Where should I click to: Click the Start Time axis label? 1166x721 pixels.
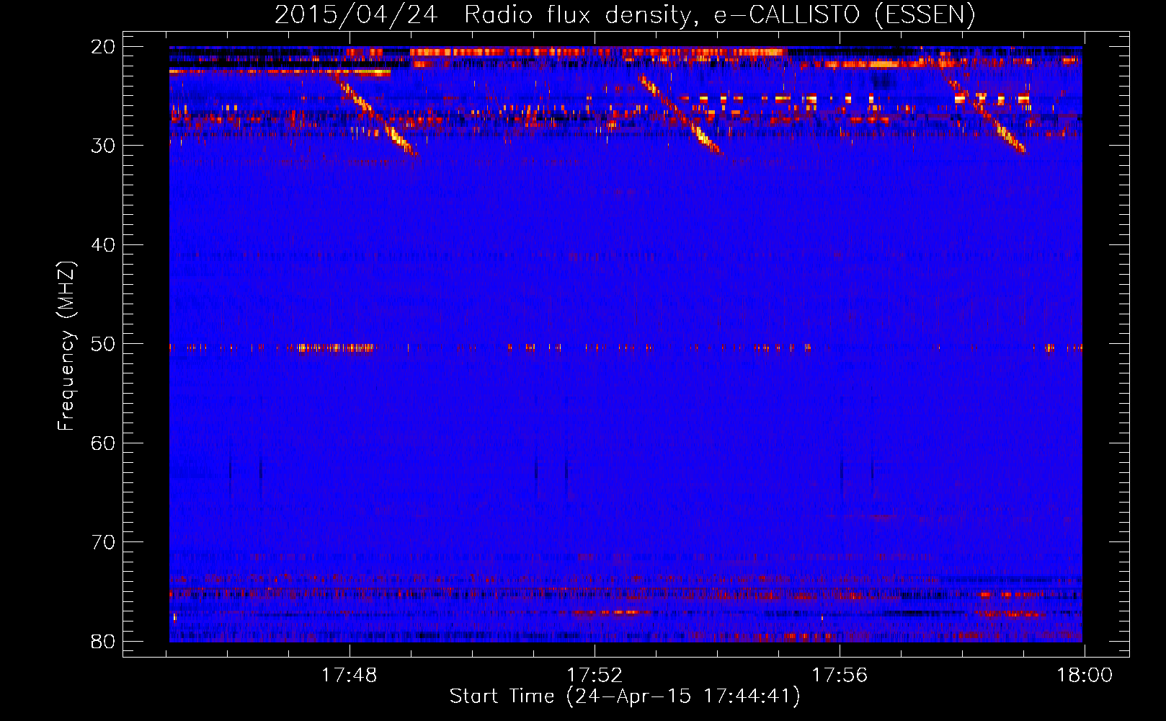tap(625, 696)
